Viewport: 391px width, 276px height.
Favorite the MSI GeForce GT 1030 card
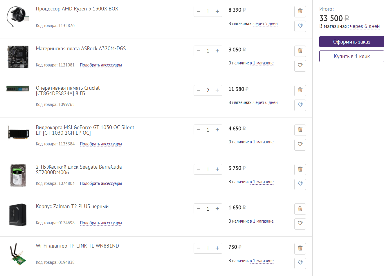point(300,145)
